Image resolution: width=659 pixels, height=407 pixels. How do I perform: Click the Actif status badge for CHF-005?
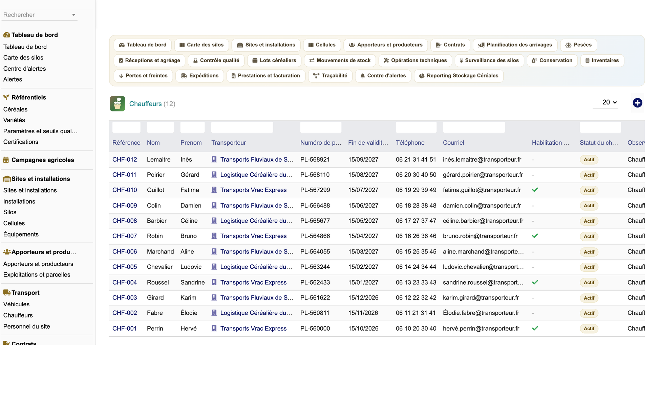(x=589, y=267)
